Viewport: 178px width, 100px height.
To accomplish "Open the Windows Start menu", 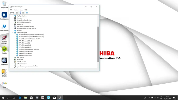I will pos(3,98).
